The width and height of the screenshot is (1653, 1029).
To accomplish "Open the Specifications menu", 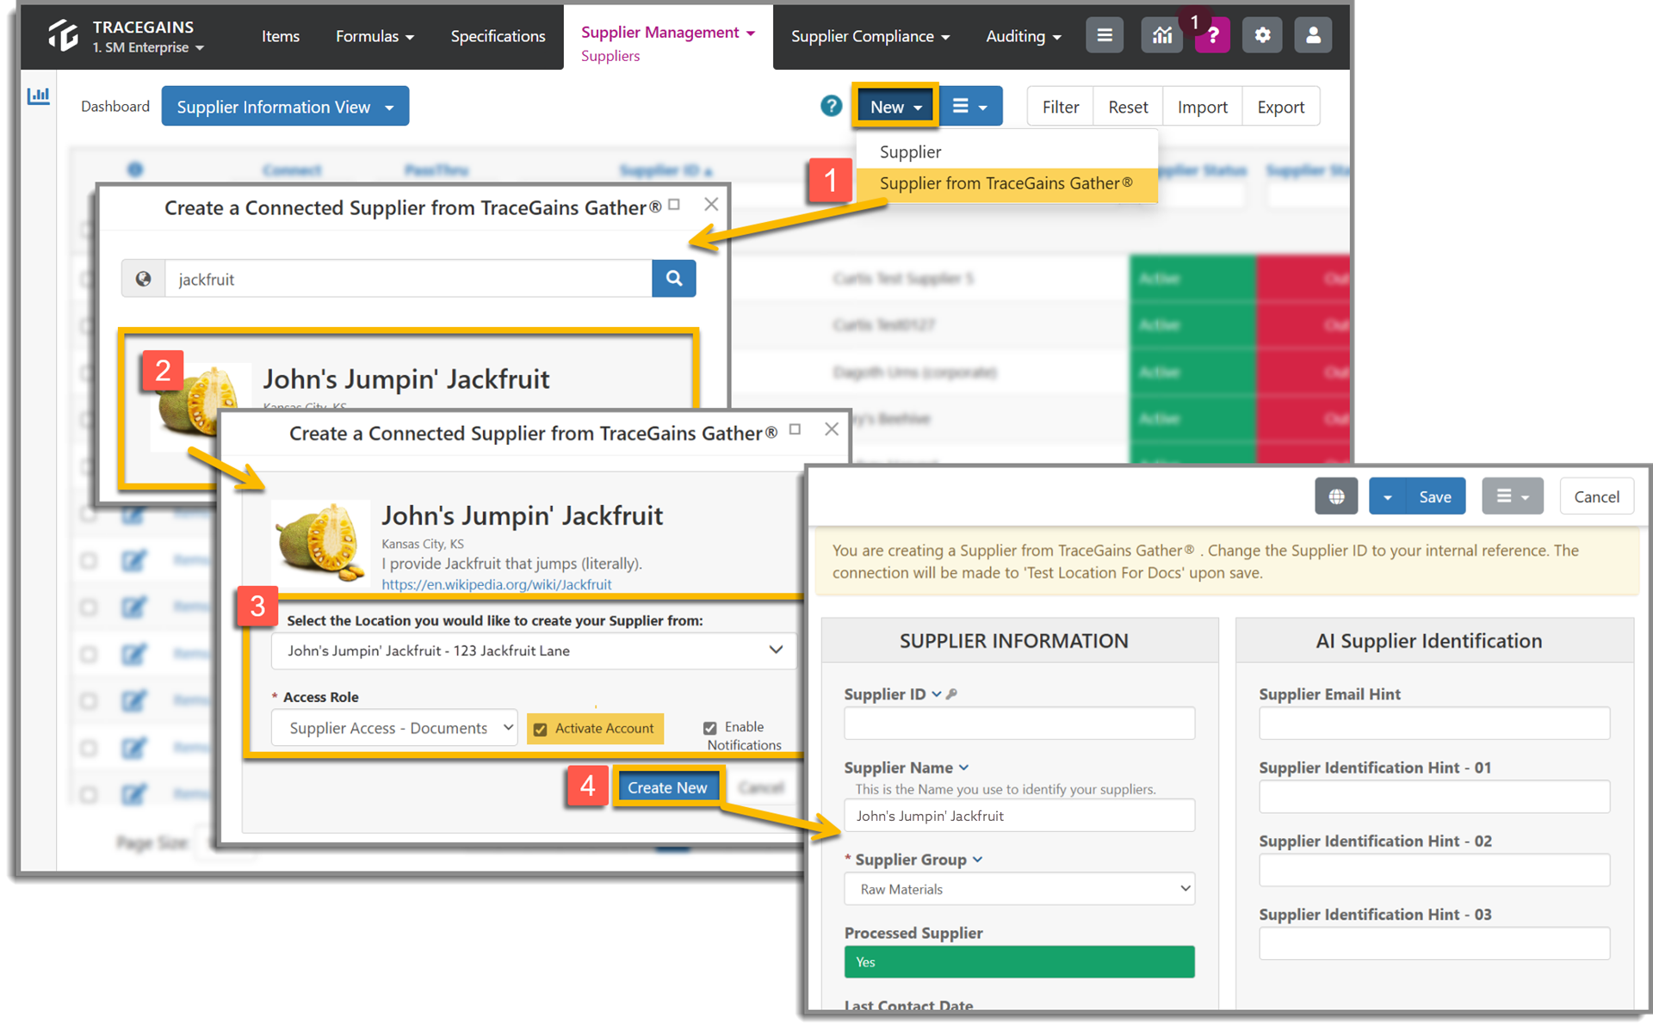I will pyautogui.click(x=498, y=36).
